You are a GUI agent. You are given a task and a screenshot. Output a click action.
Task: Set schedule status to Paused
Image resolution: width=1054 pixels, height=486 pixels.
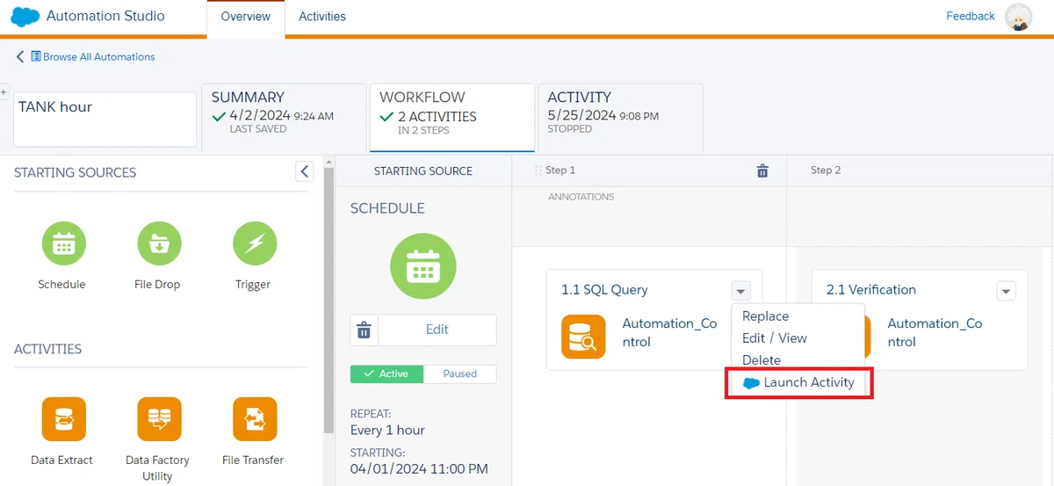coord(460,374)
